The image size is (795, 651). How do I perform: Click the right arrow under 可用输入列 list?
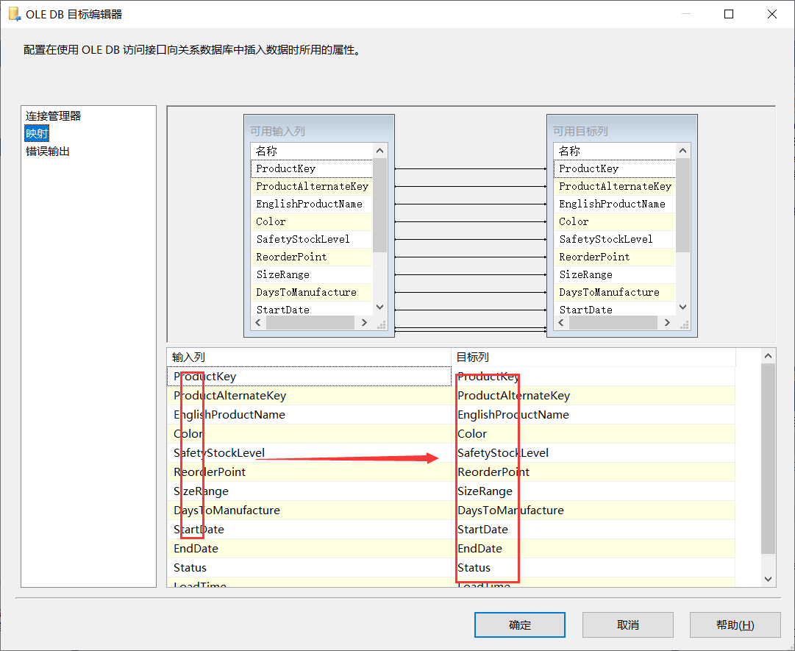click(363, 322)
